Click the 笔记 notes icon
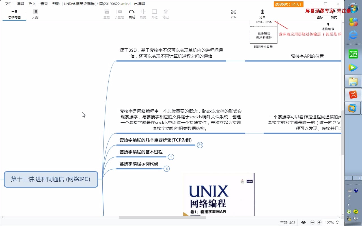The width and height of the screenshot is (362, 226). (166, 13)
